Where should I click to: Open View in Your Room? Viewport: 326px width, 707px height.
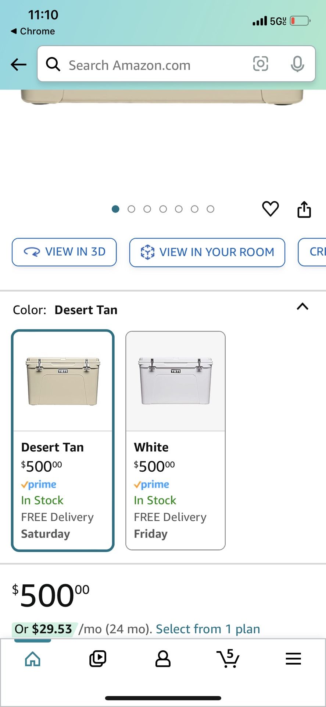coord(207,252)
